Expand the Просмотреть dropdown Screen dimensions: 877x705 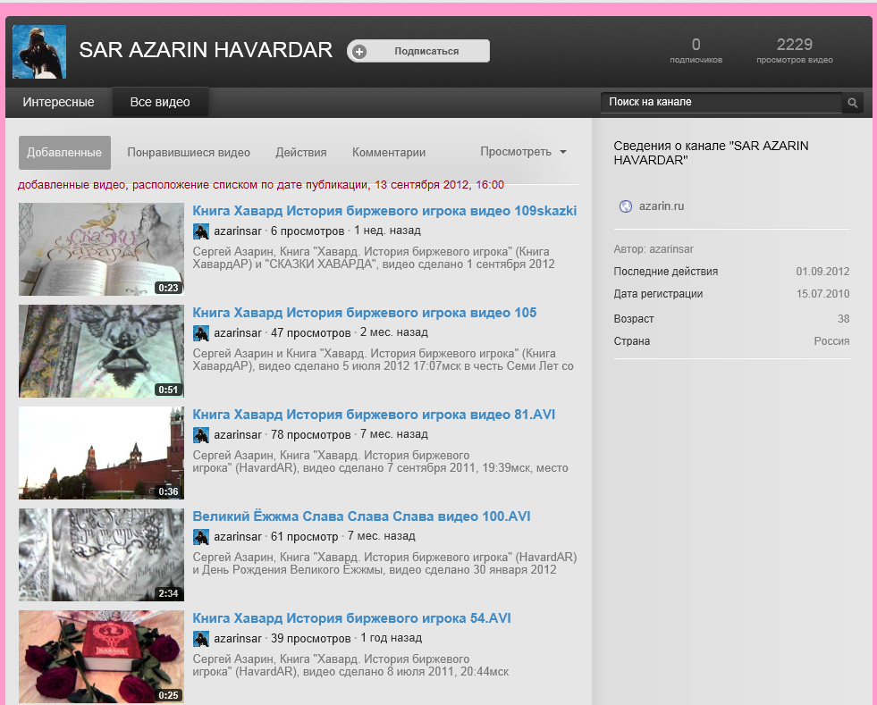pos(523,152)
